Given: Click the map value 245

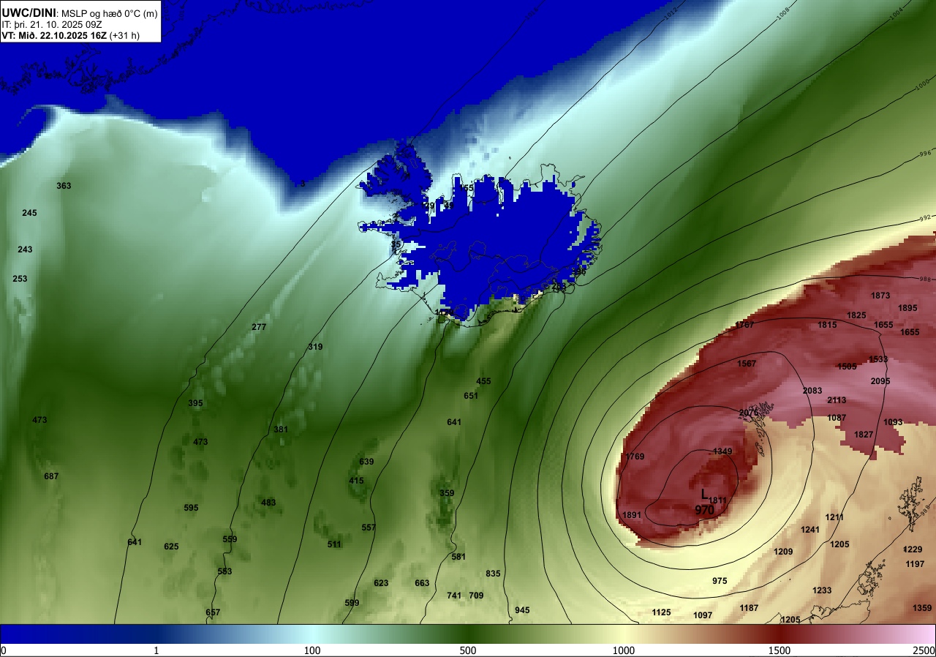Looking at the screenshot, I should pyautogui.click(x=29, y=213).
